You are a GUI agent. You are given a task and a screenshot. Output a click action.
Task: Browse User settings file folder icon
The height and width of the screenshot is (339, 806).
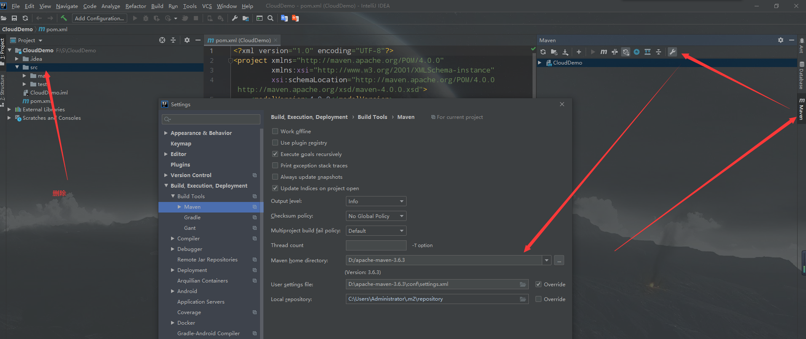click(523, 284)
